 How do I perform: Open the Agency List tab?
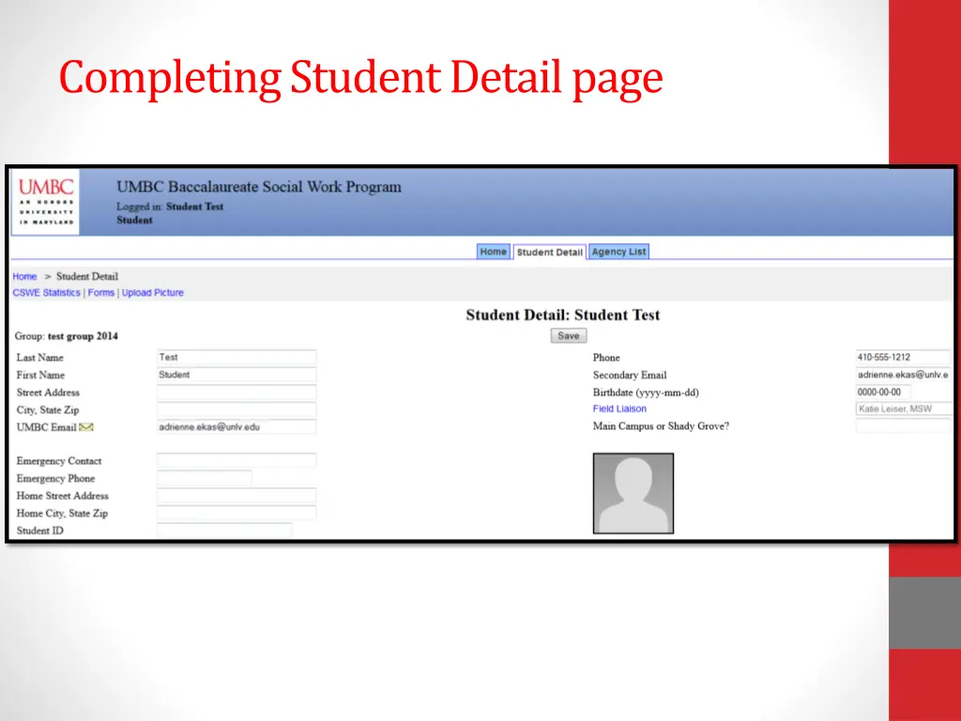point(618,252)
